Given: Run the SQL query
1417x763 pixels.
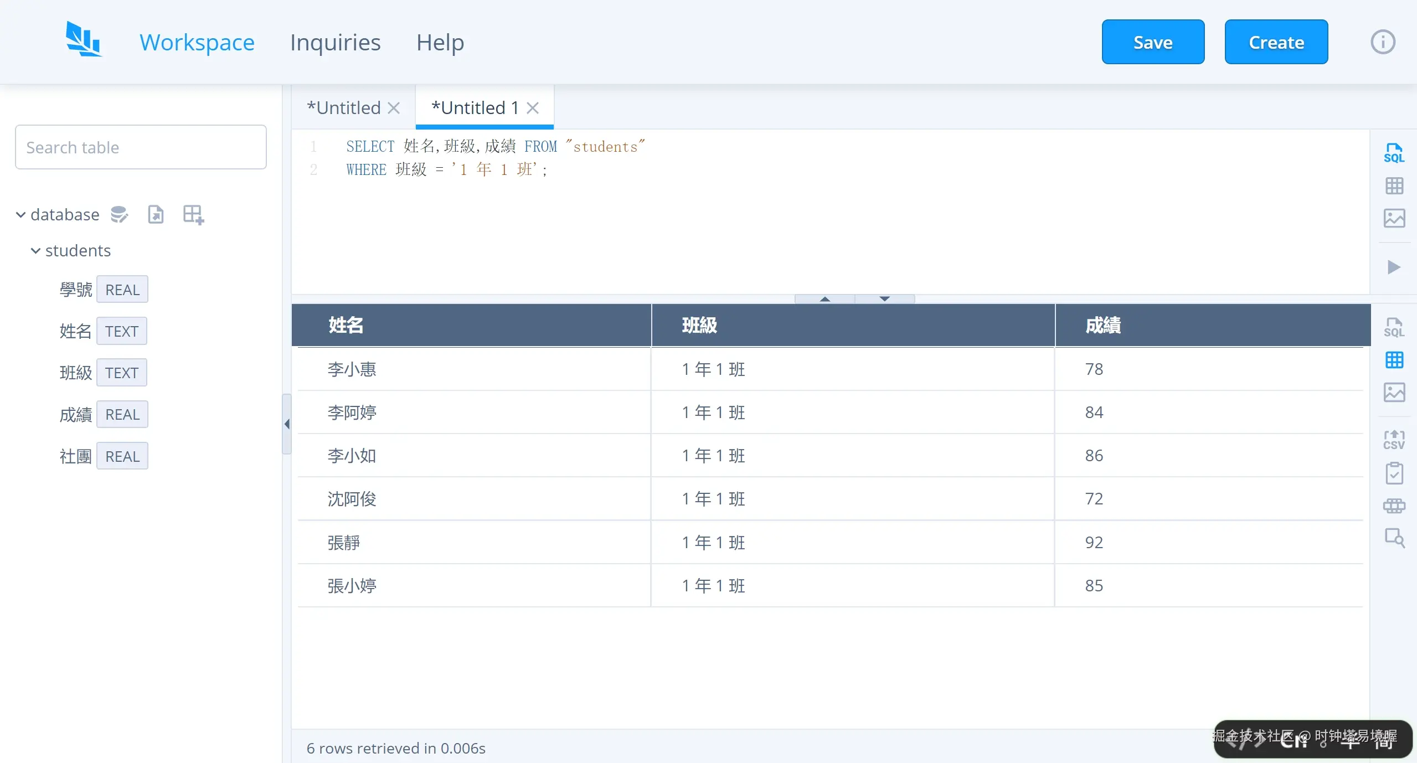Looking at the screenshot, I should (x=1394, y=267).
